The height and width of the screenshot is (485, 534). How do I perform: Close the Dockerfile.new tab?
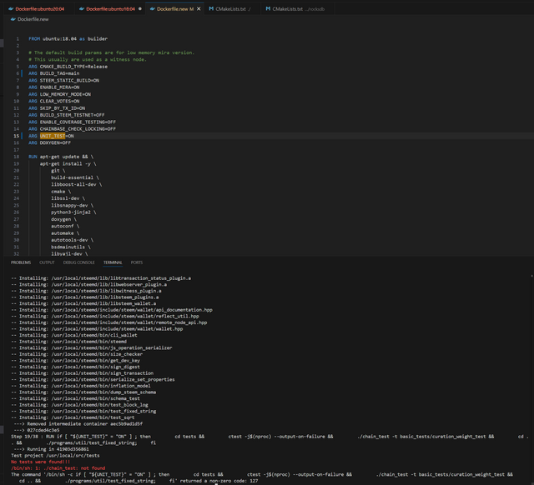[199, 9]
